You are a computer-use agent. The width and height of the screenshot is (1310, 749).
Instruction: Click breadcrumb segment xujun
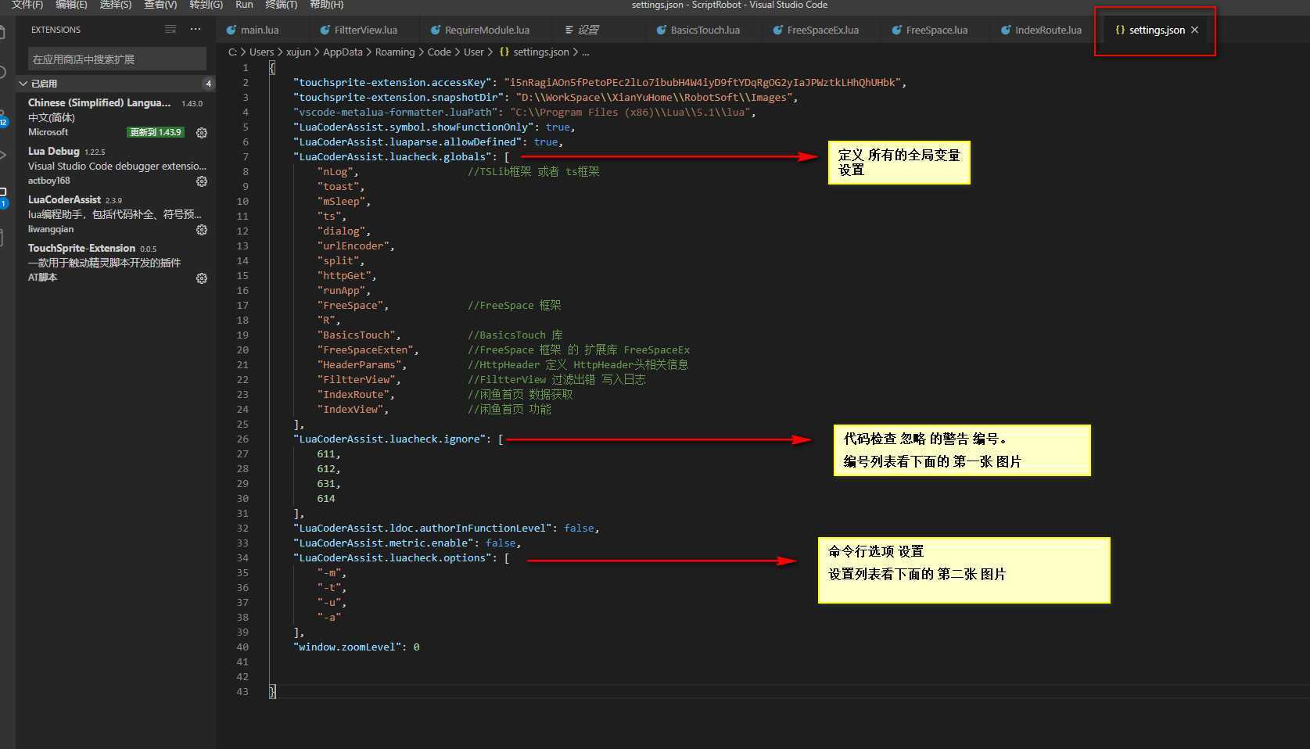click(298, 52)
